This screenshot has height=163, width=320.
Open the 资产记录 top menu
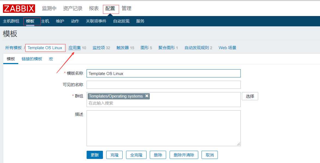pos(73,8)
